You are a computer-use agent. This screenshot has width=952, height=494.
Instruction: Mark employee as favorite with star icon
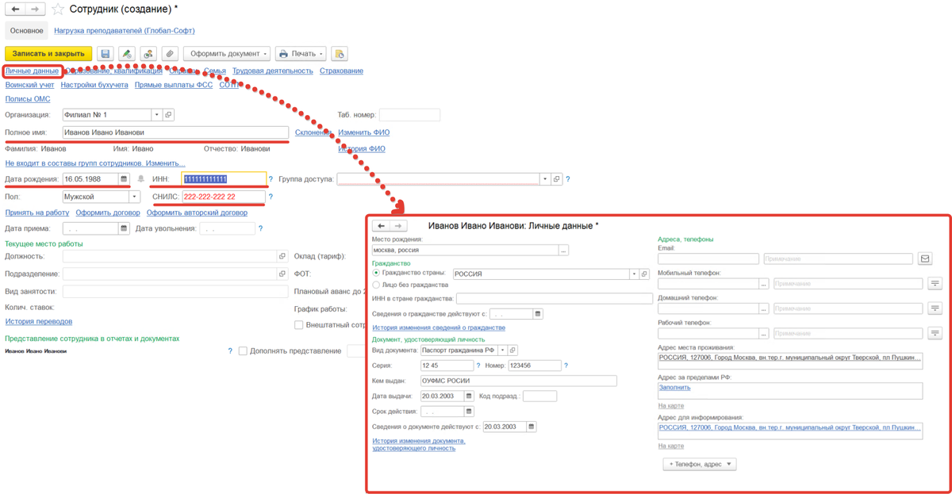click(x=57, y=10)
